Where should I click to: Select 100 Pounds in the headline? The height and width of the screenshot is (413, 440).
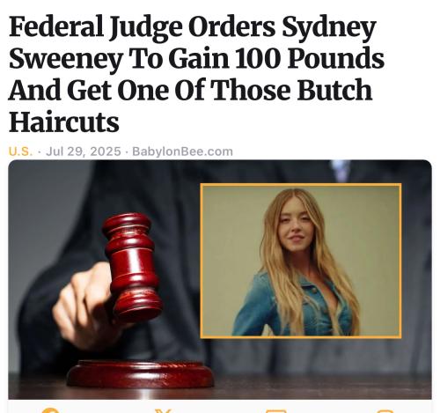[310, 58]
